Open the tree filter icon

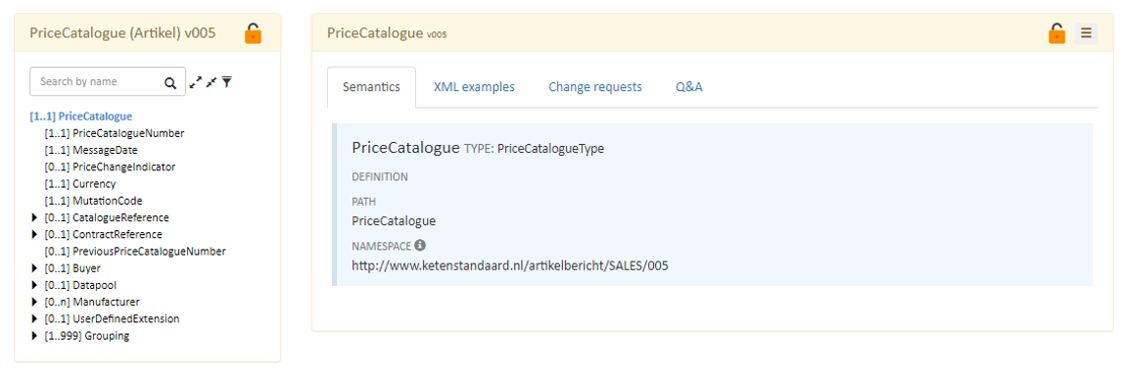[226, 82]
